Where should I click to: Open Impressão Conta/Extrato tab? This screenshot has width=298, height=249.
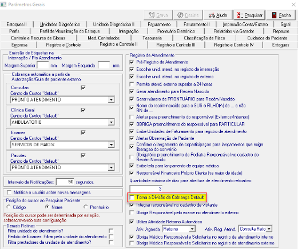[245, 25]
